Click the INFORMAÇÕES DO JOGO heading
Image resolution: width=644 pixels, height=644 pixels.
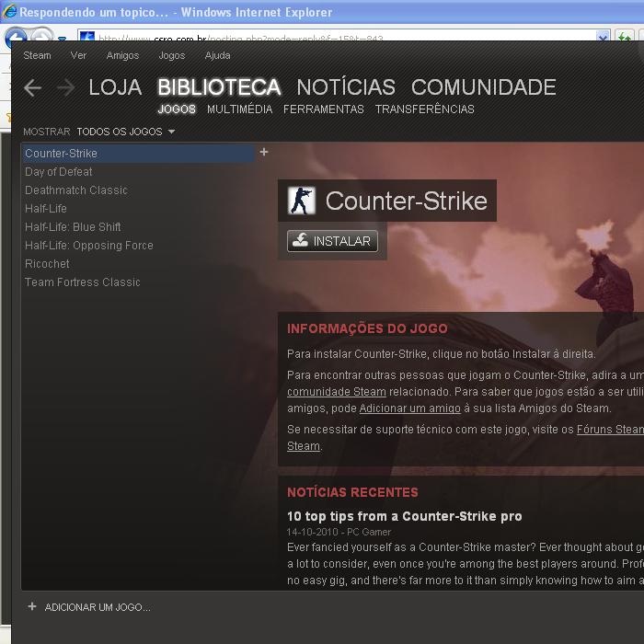coord(367,328)
